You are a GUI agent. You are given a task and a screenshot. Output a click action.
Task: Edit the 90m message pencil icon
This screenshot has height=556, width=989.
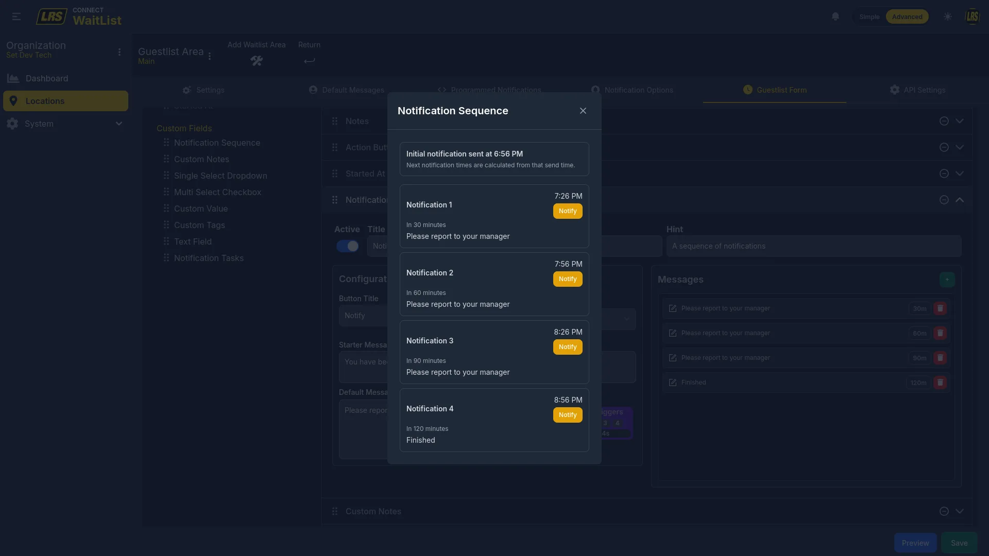[673, 358]
